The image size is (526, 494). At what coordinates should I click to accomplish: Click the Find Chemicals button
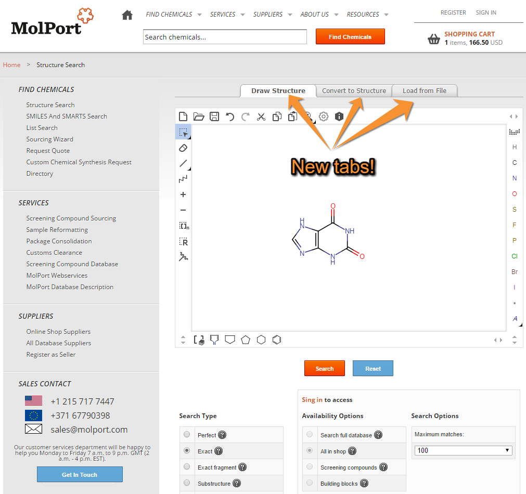[350, 36]
